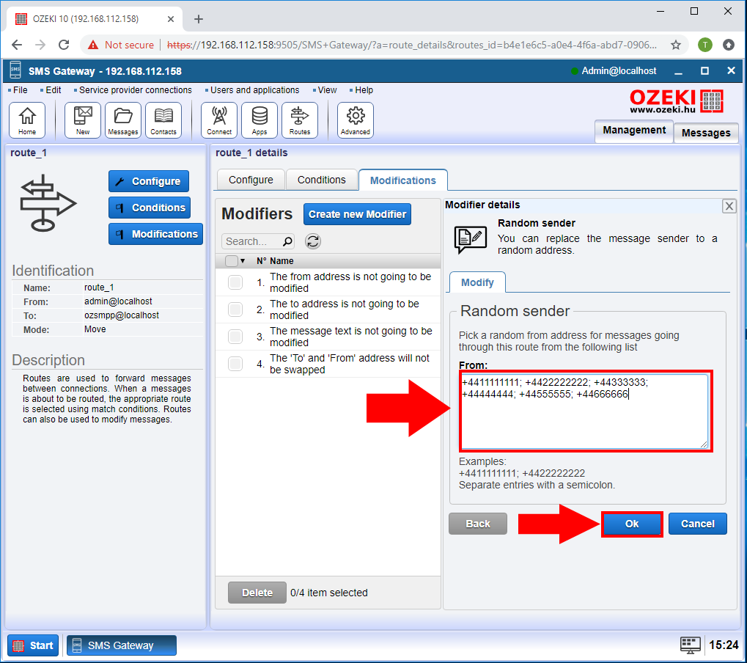
Task: Check modifier 3 message text checkbox
Action: click(x=235, y=337)
